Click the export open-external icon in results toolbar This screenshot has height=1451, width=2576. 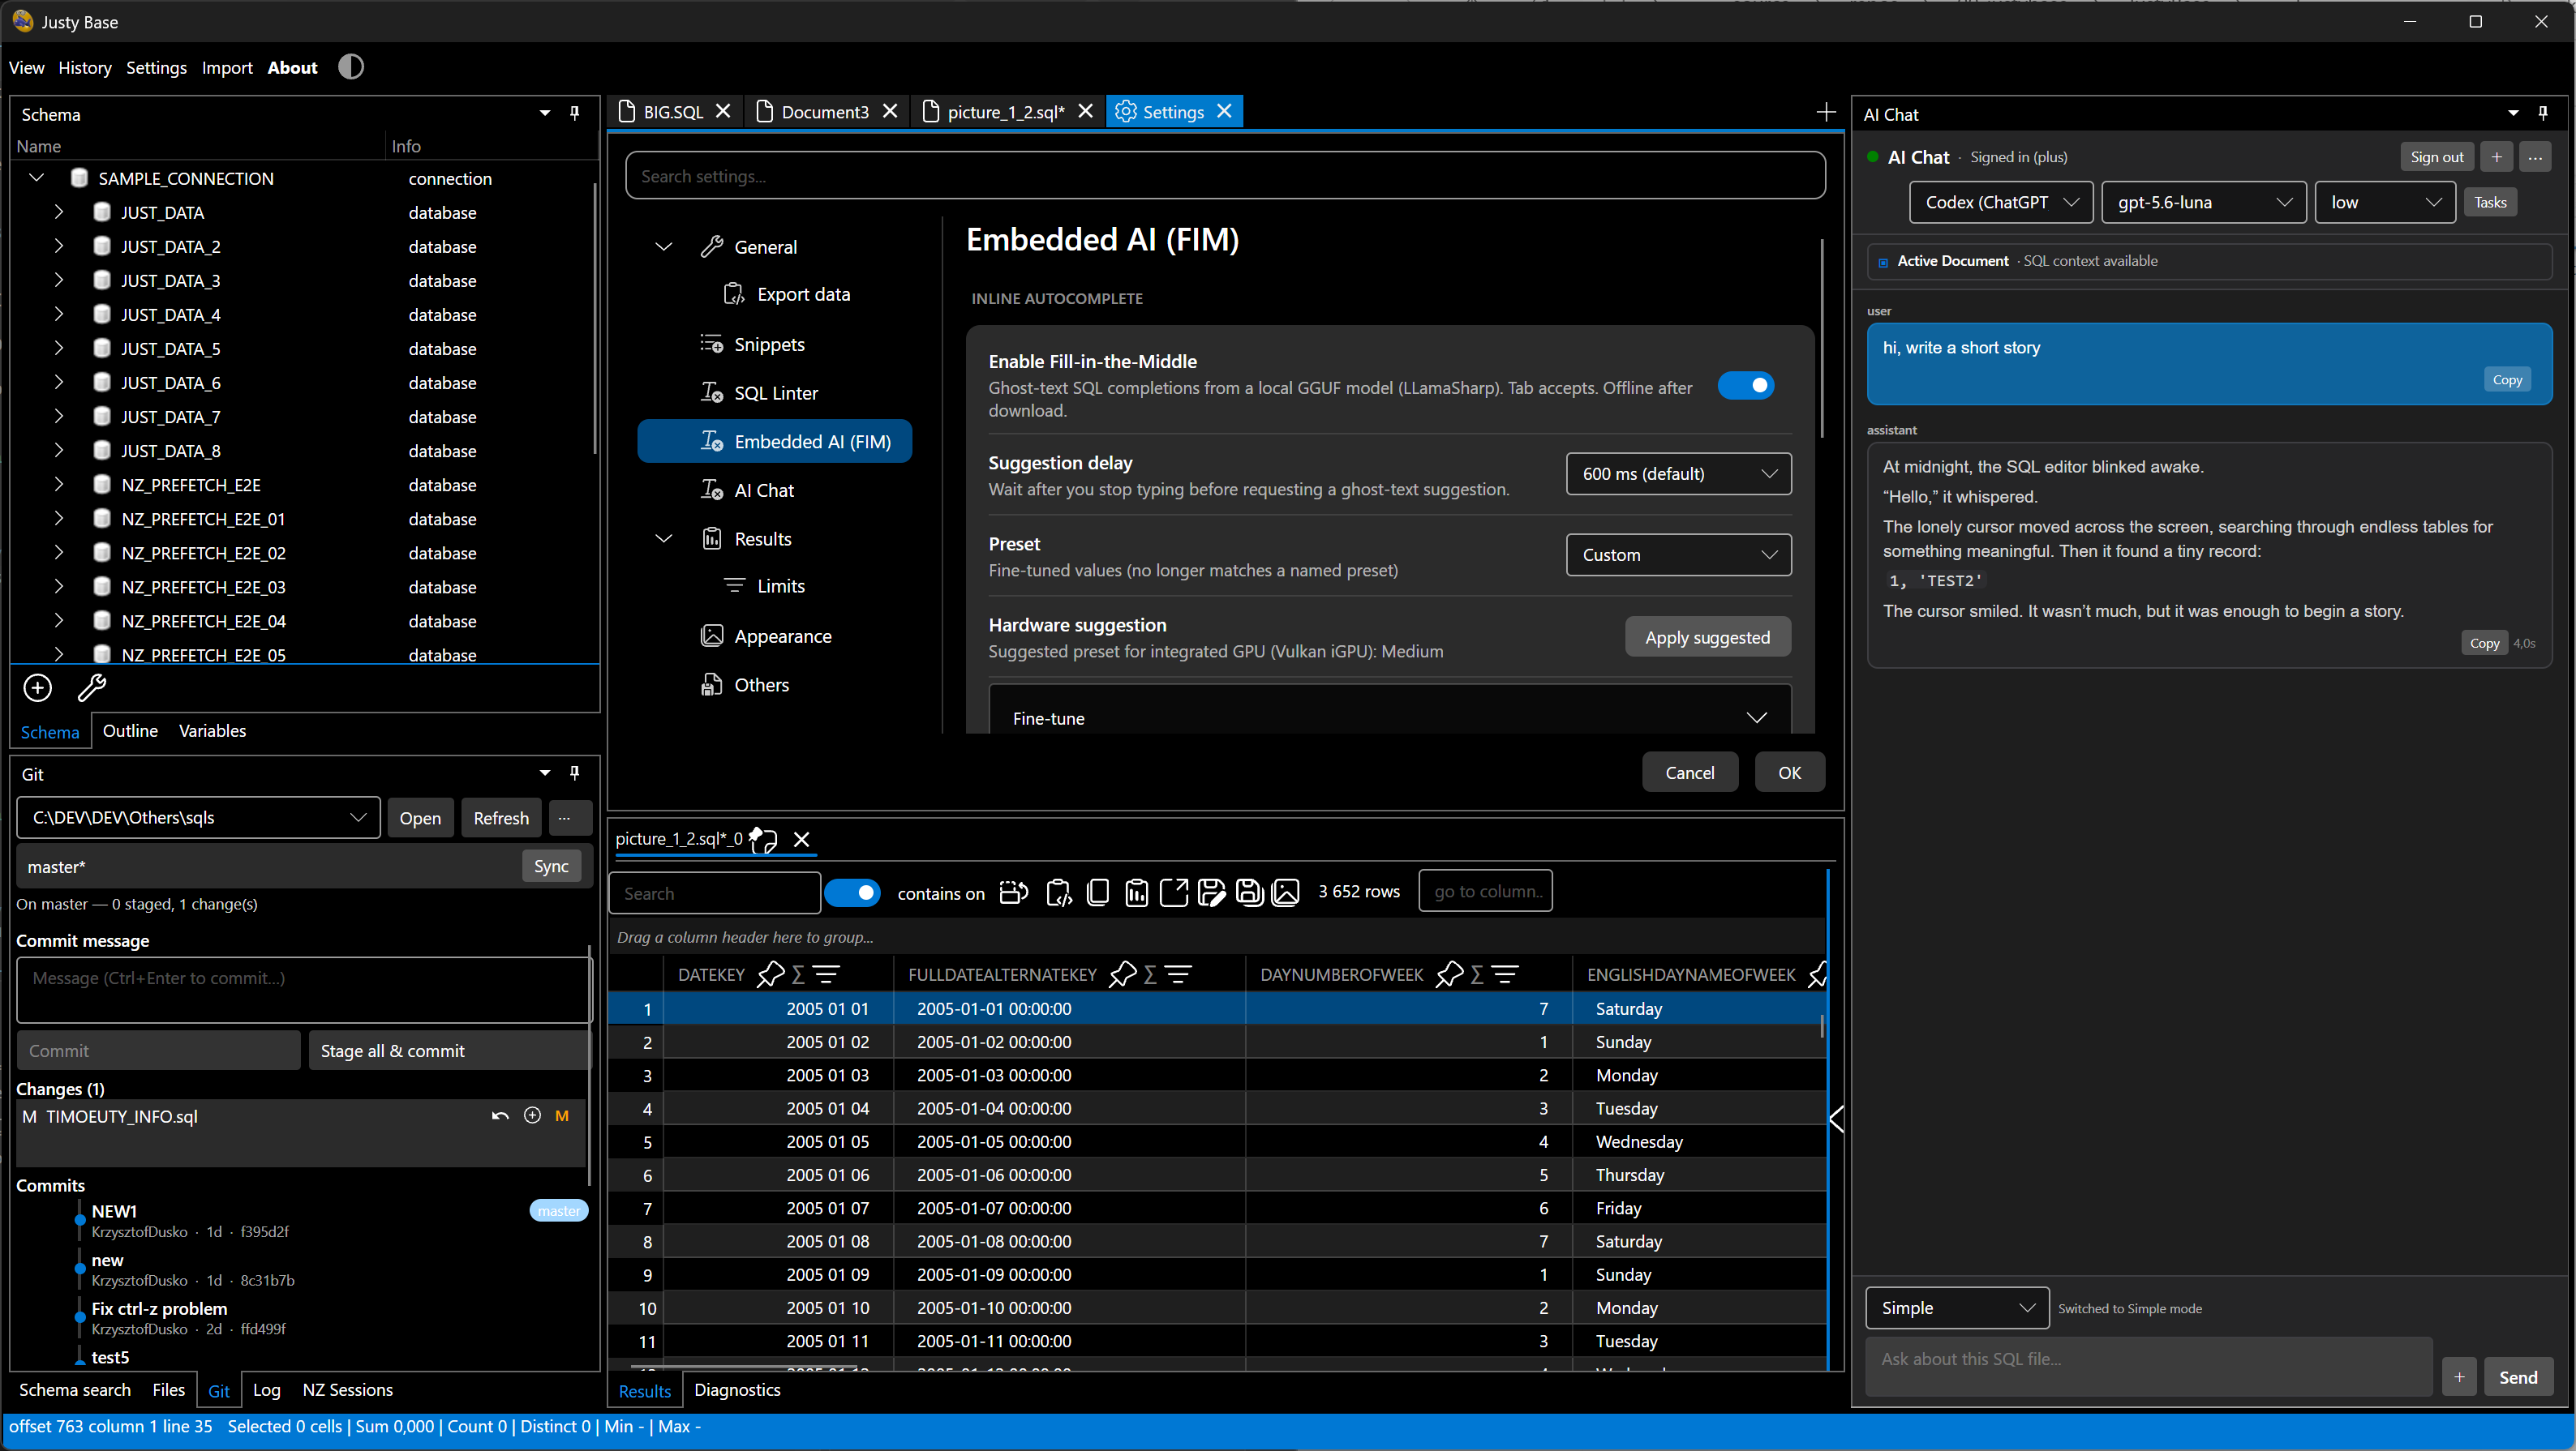click(x=1174, y=892)
